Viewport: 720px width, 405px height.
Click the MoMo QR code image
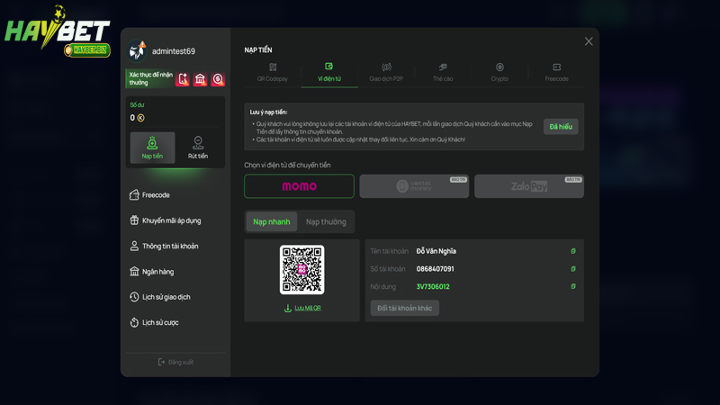(301, 269)
